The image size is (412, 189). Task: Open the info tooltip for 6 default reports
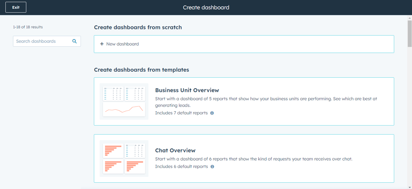[212, 166]
